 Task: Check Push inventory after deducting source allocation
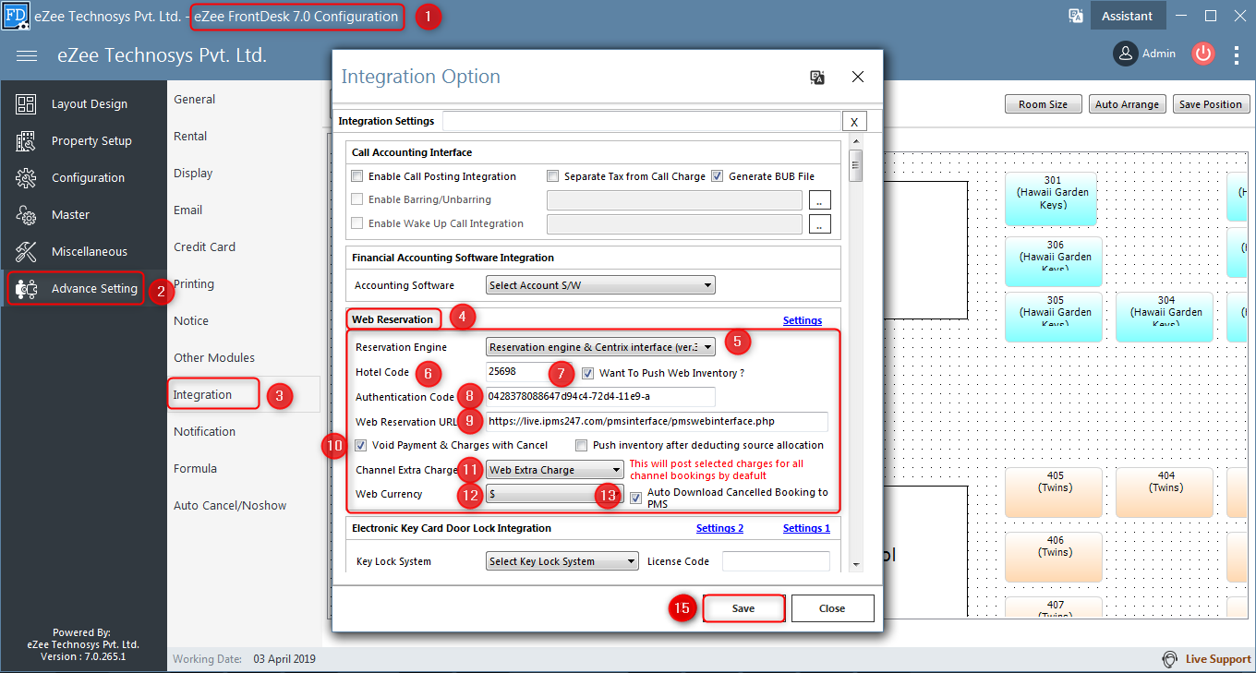coord(582,445)
